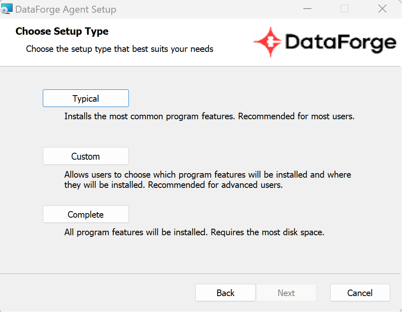Screen dimensions: 402x312
Task: Click the Custom option's advanced users description
Action: click(x=208, y=180)
